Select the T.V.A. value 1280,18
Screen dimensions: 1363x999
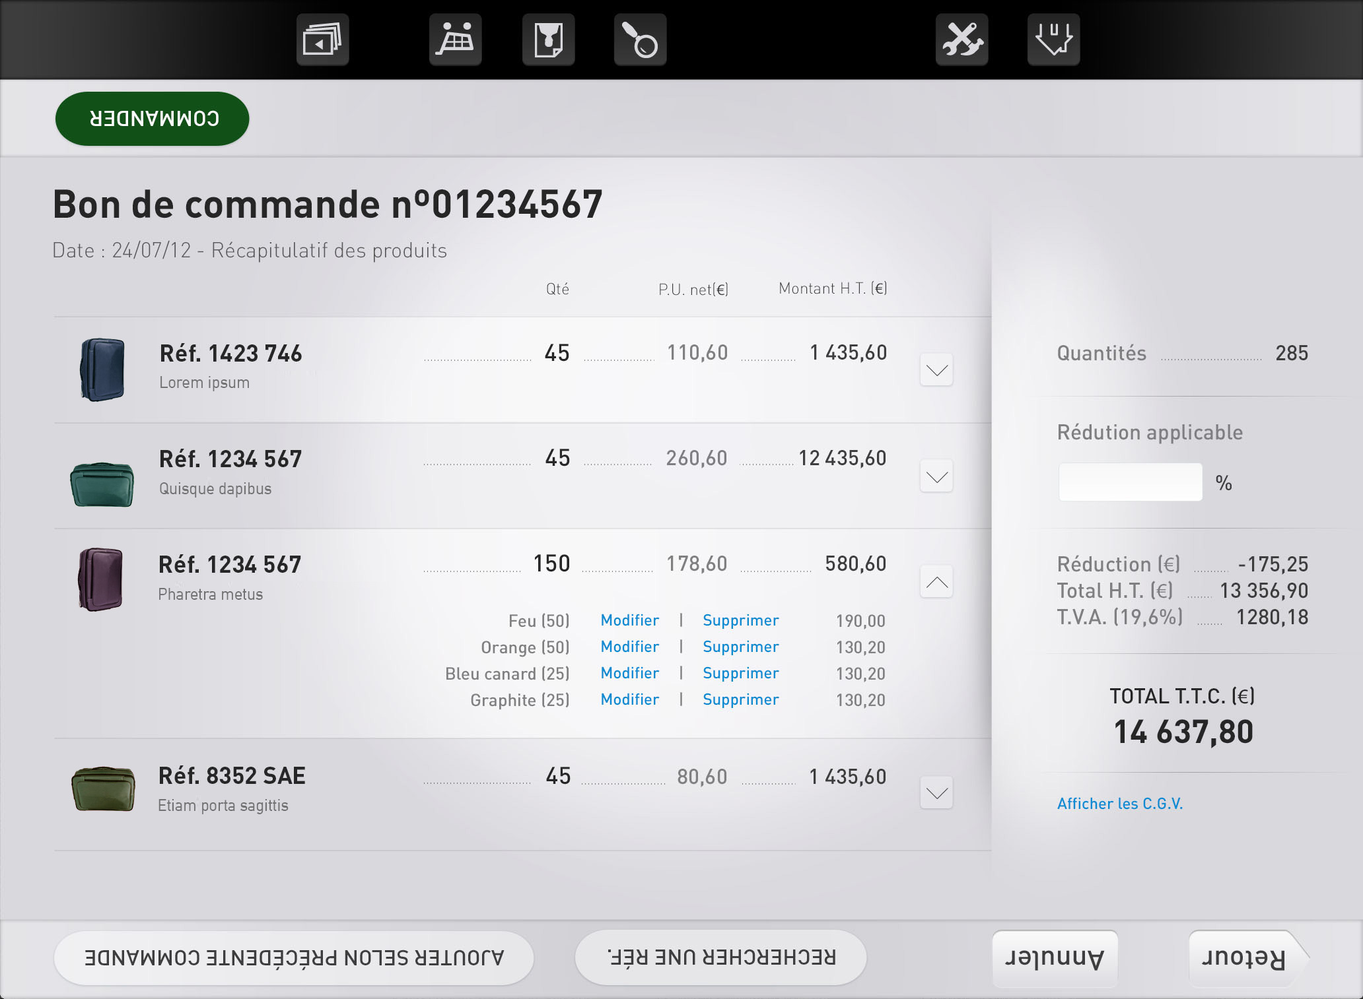[1272, 617]
